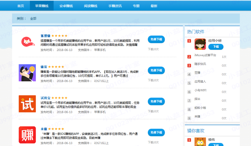Click the 狐狸赚 five-star rating
This screenshot has width=251, height=146.
(x=59, y=36)
